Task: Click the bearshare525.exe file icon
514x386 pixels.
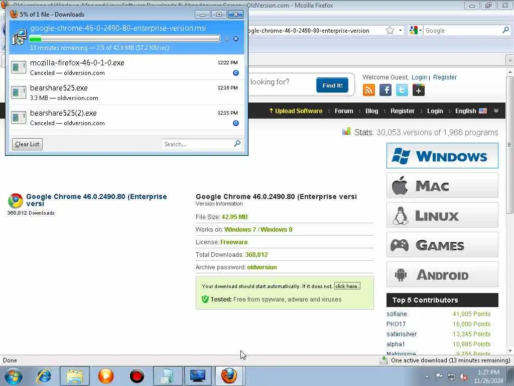Action: coord(19,92)
